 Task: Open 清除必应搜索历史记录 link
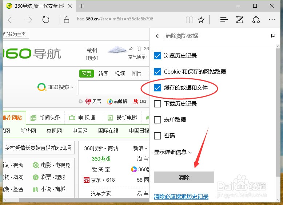[181, 197]
